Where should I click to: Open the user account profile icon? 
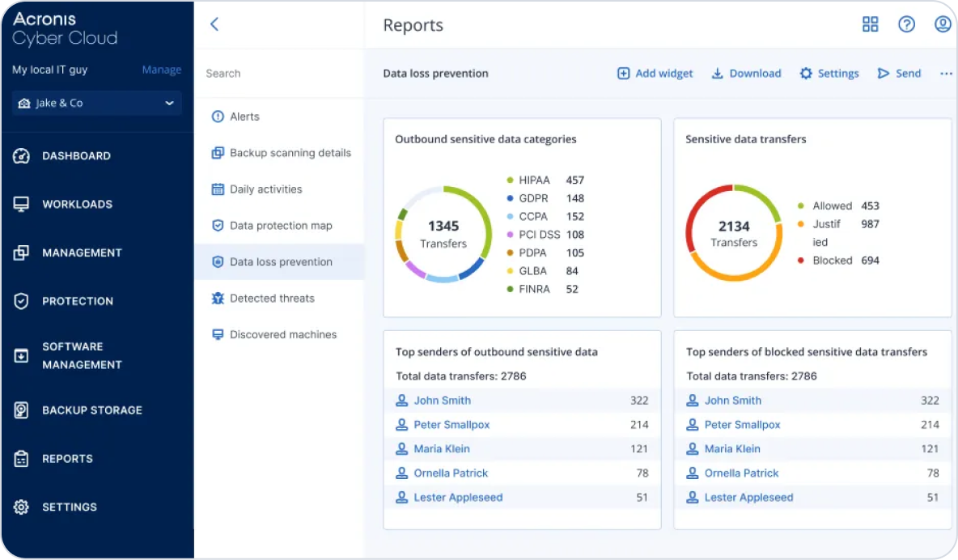(x=942, y=24)
